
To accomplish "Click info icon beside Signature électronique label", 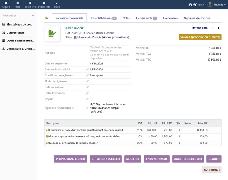I will [73, 108].
